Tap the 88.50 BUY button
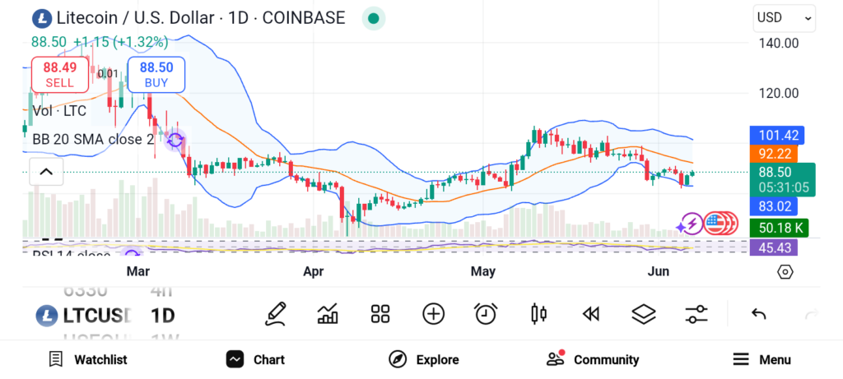 pos(156,75)
